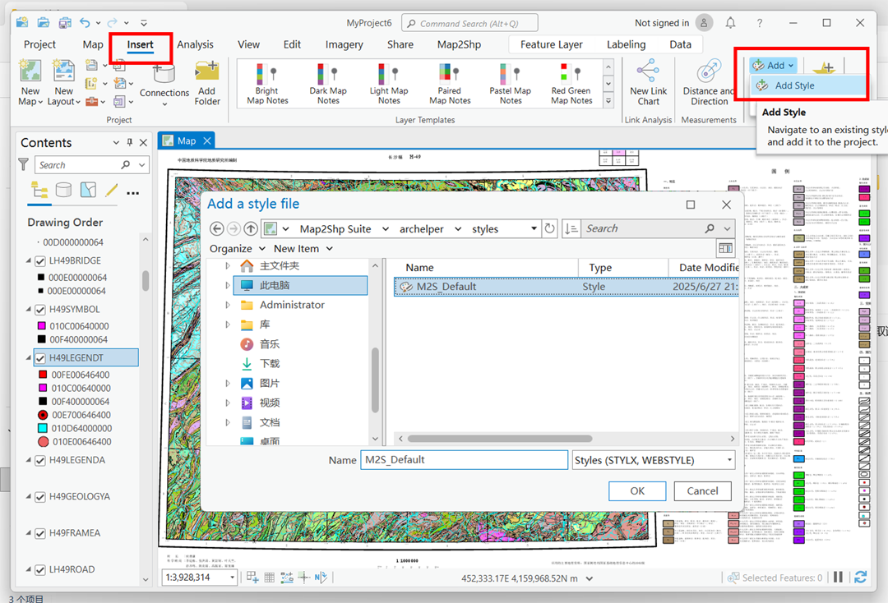This screenshot has width=888, height=603.
Task: Toggle visibility of LH49GEOLOGYA layer
Action: pos(40,497)
